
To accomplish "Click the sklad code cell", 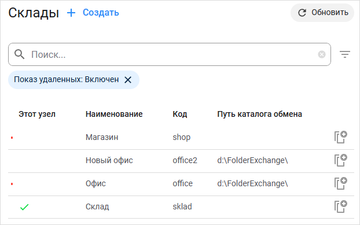I will tap(182, 206).
